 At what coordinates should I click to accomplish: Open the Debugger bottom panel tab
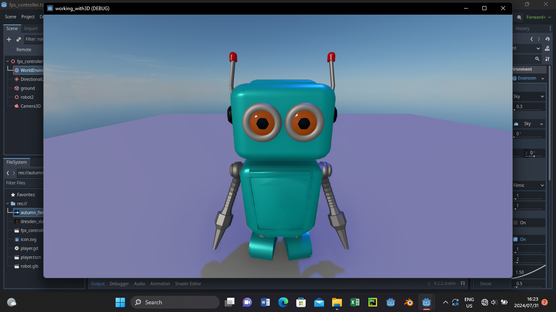[x=119, y=284]
